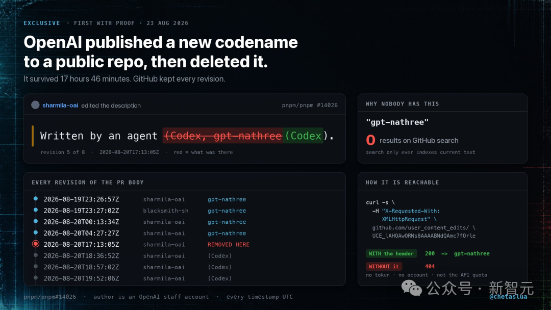Screen dimensions: 551x310
Task: Select the grey marker for 2026-08-20T19:52:06Z
Action: tap(36, 278)
